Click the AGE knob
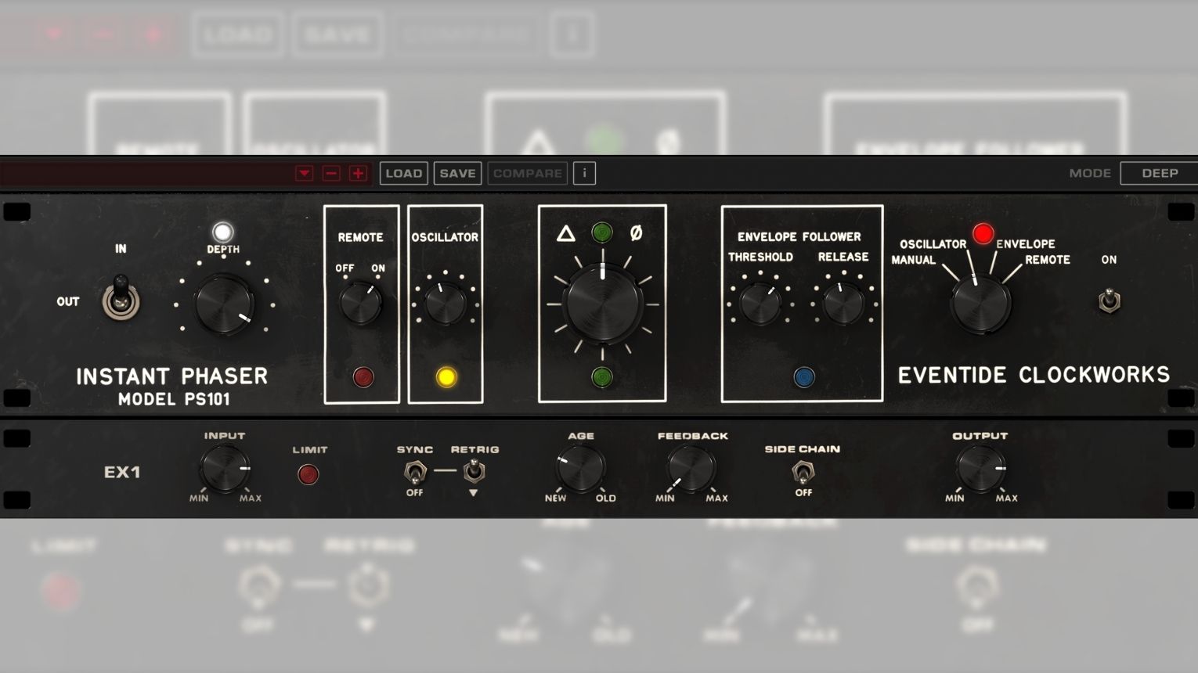The height and width of the screenshot is (673, 1198). tap(580, 468)
